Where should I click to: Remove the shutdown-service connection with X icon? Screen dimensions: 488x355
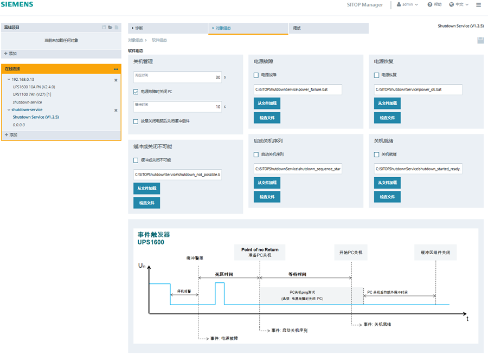pyautogui.click(x=115, y=110)
